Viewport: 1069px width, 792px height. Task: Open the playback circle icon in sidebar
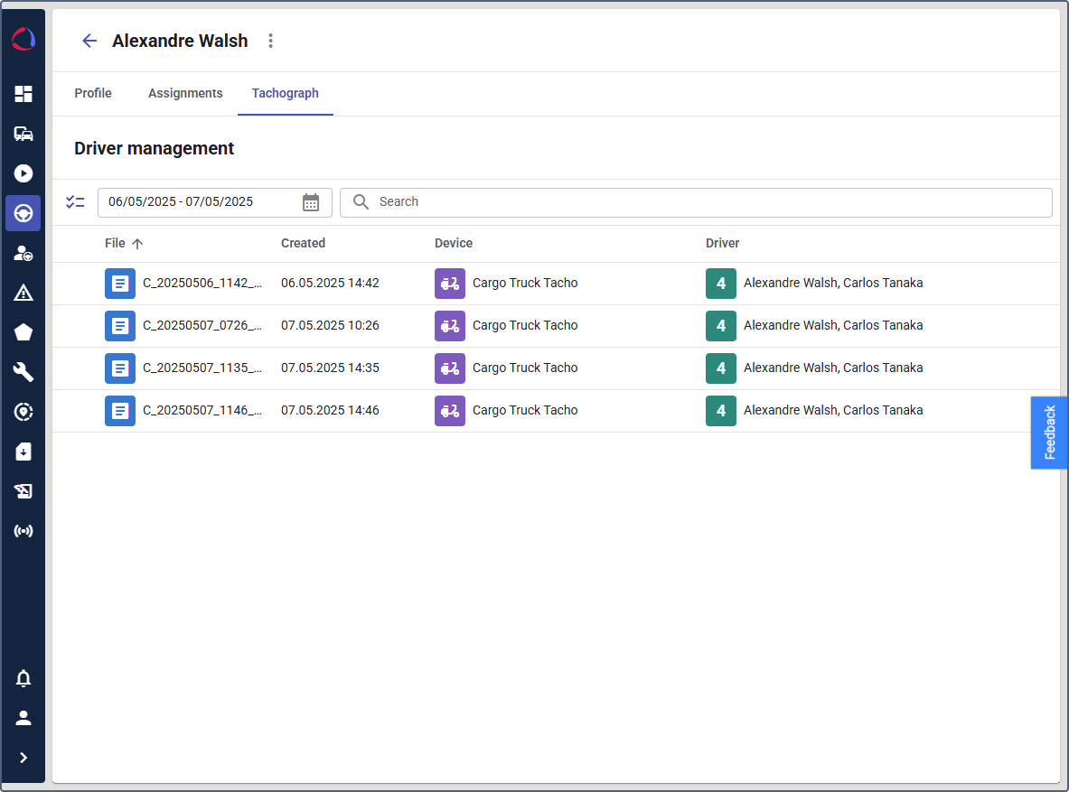click(23, 173)
